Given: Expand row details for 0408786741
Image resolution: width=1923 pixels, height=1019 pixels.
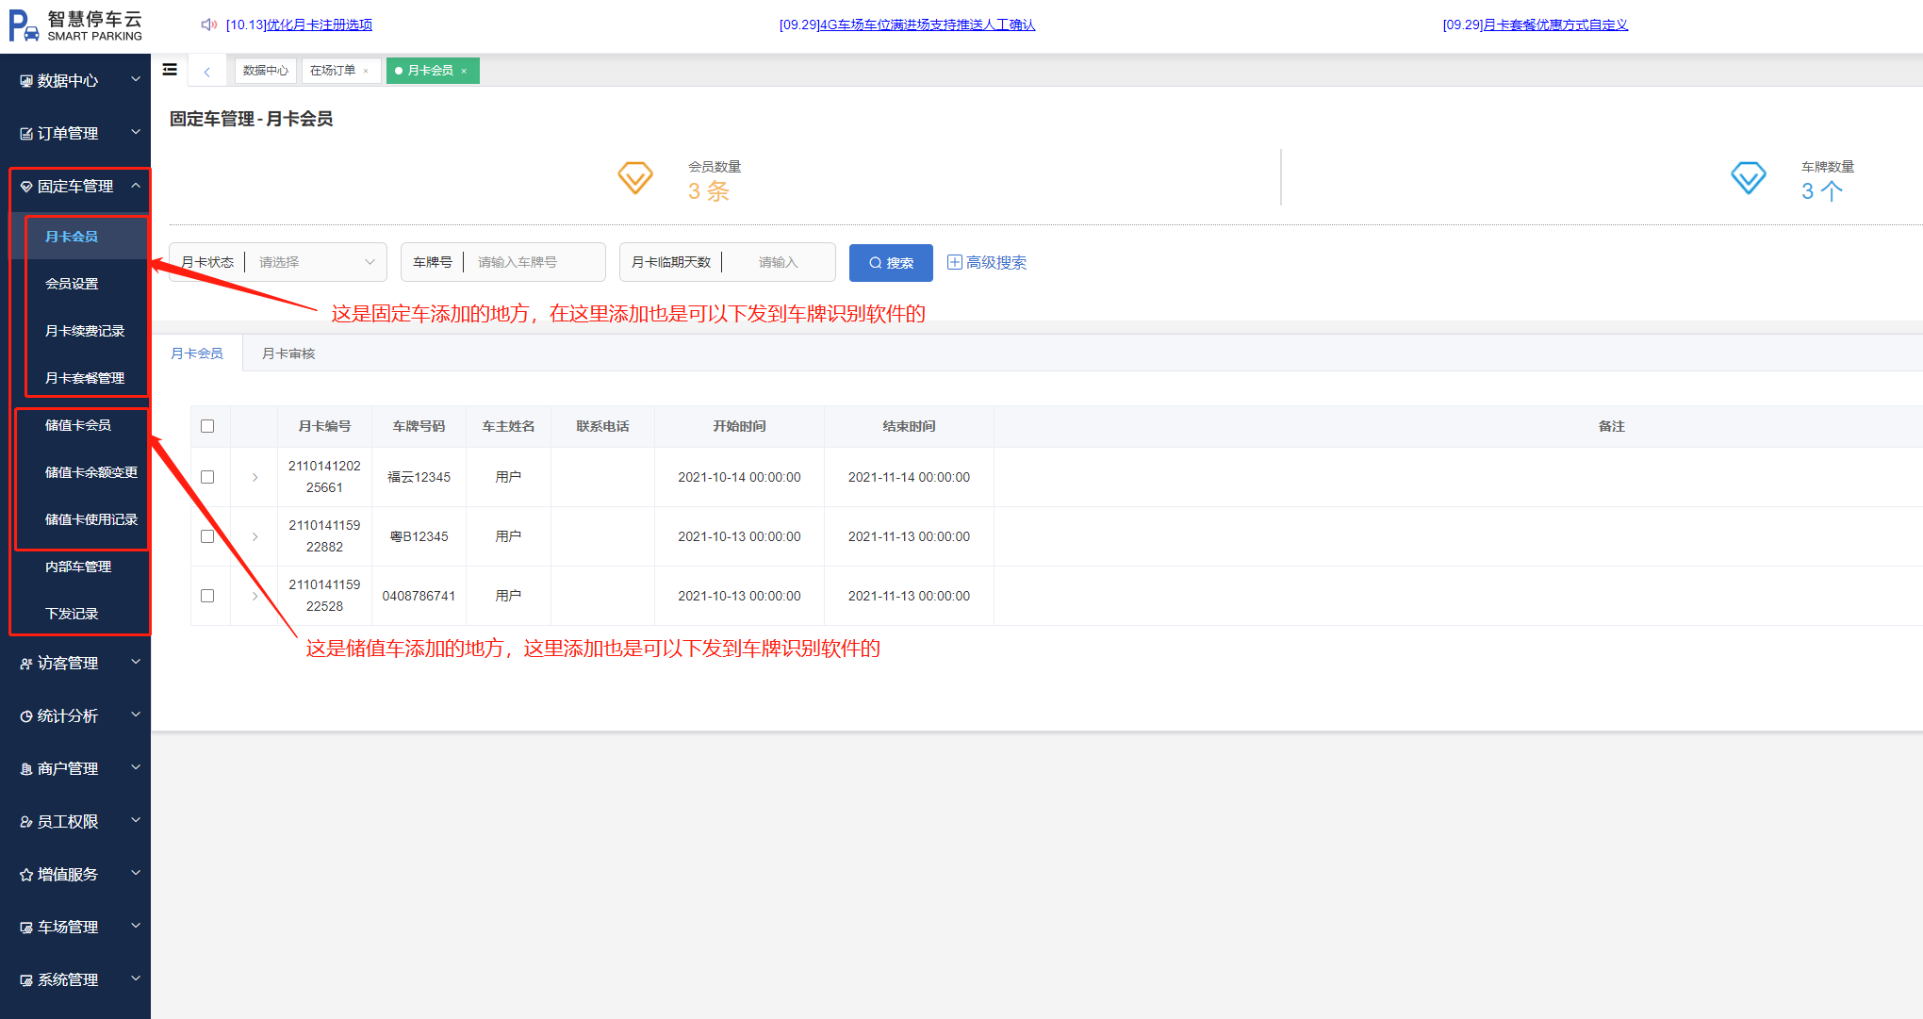Looking at the screenshot, I should coord(255,596).
